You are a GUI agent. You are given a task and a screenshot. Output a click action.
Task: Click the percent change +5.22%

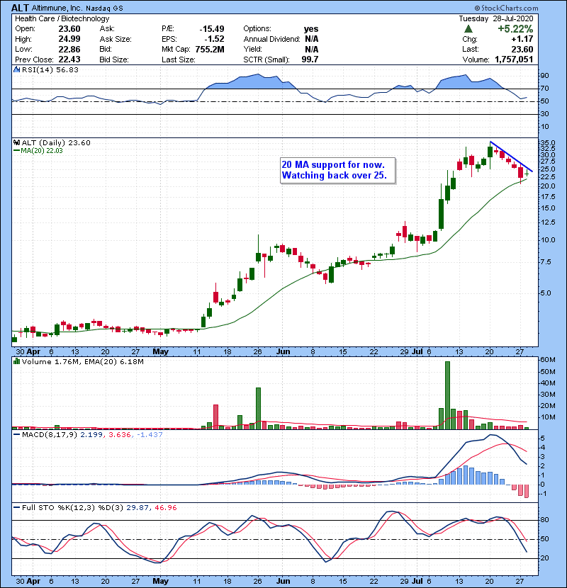[515, 29]
